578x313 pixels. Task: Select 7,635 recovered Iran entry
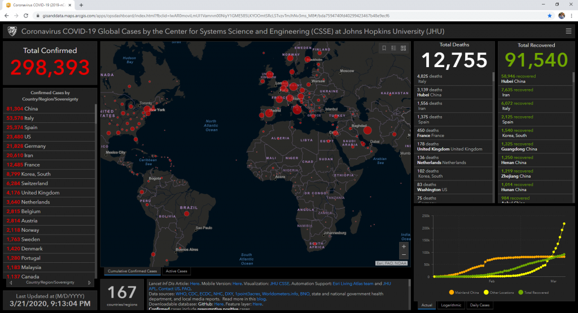pos(535,92)
